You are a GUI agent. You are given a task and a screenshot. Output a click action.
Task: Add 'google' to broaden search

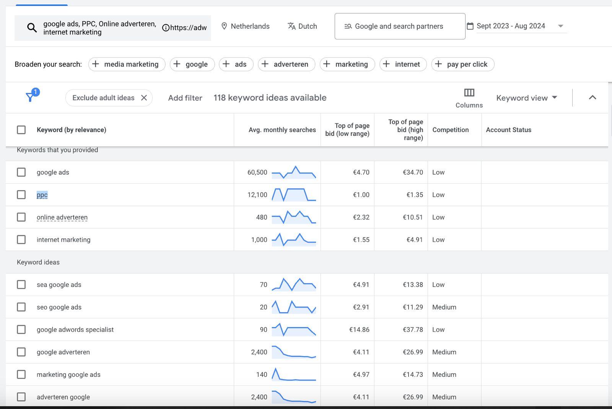click(x=192, y=64)
